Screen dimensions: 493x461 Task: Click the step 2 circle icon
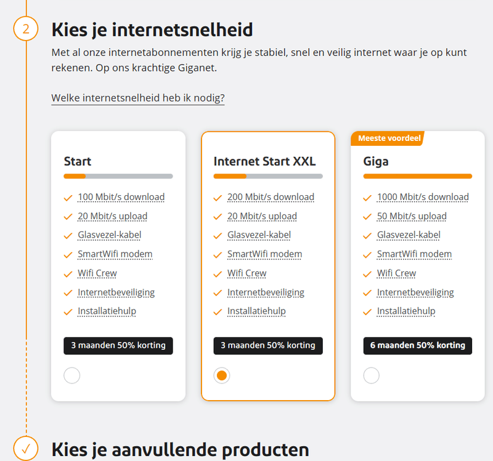point(26,28)
